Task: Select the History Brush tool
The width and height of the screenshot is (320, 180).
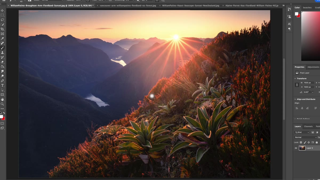Action: pyautogui.click(x=2, y=57)
